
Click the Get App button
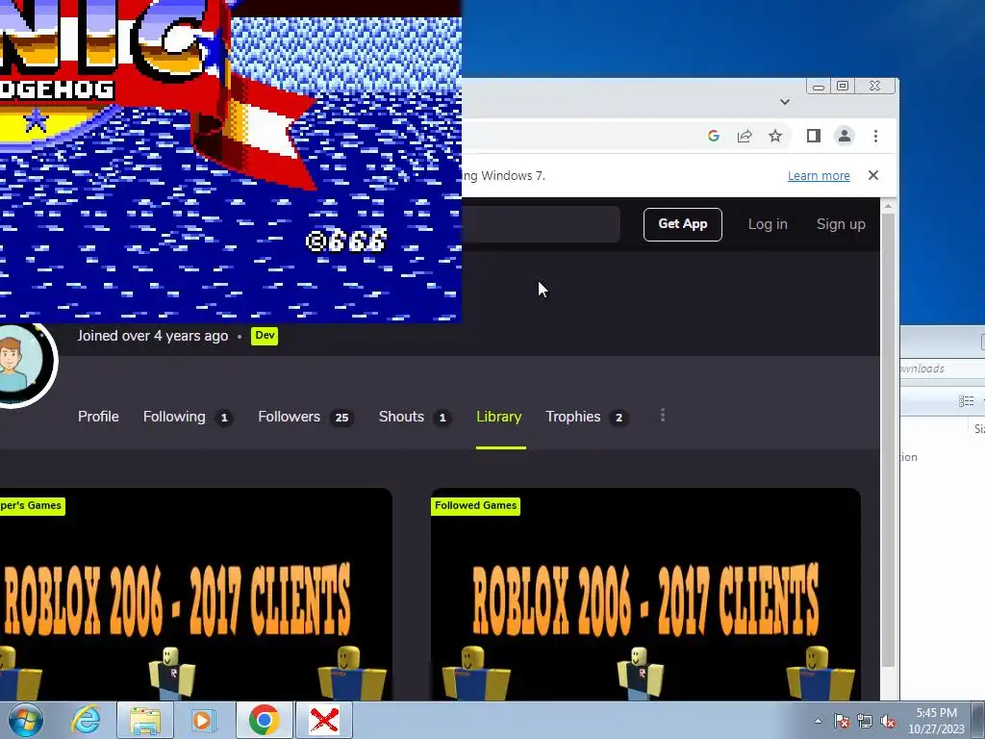click(x=683, y=224)
